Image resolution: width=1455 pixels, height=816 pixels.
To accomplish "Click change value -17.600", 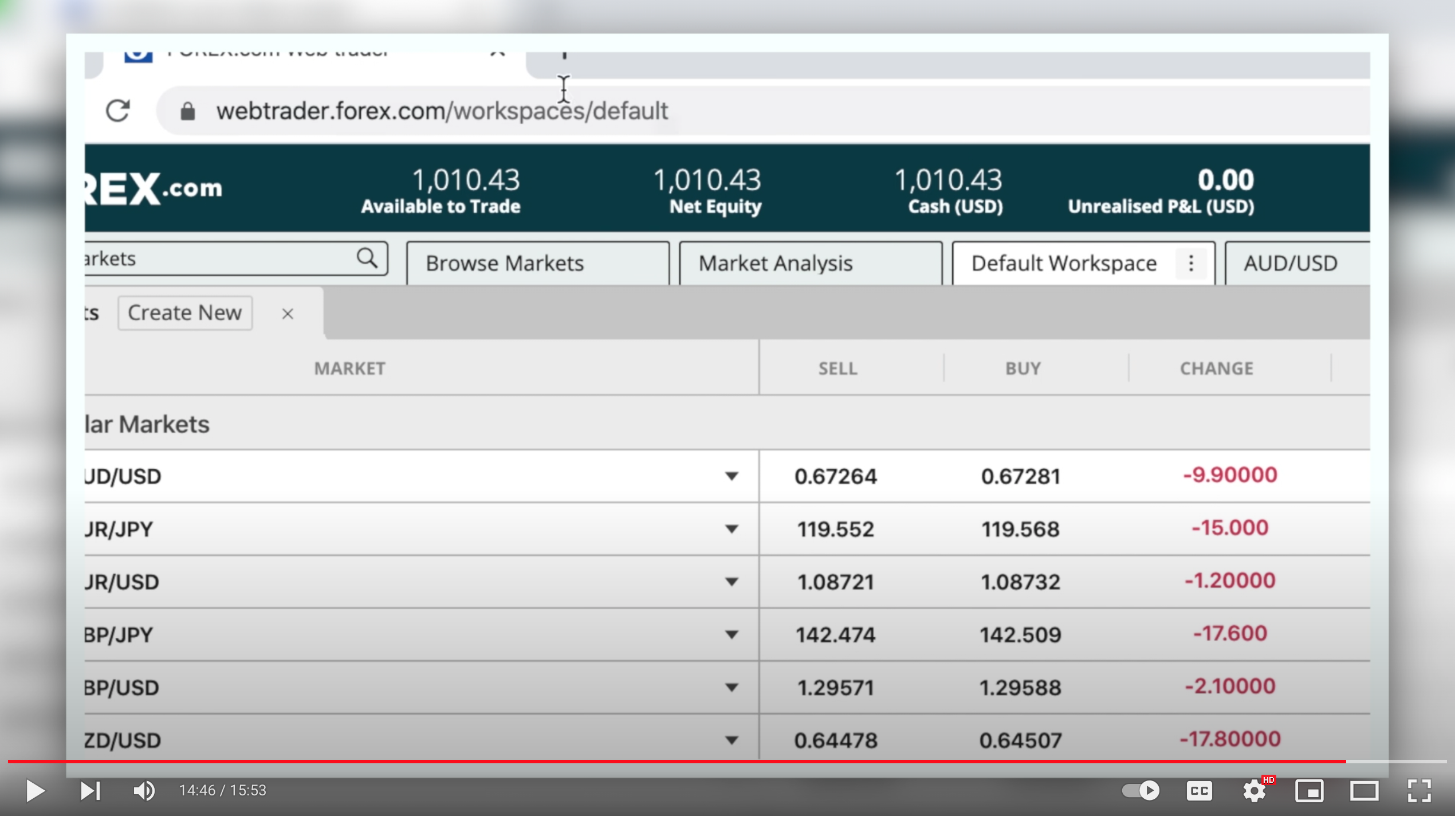I will pos(1230,633).
